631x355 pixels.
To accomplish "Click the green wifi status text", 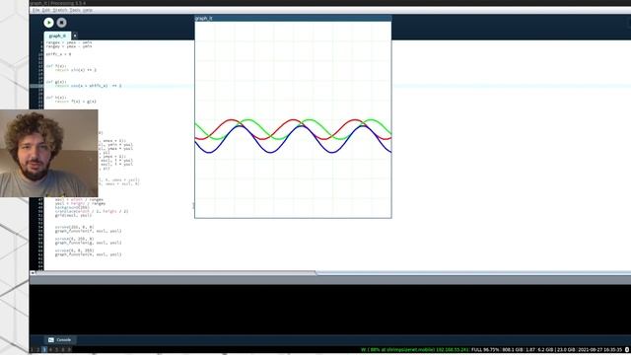I will tap(415, 350).
